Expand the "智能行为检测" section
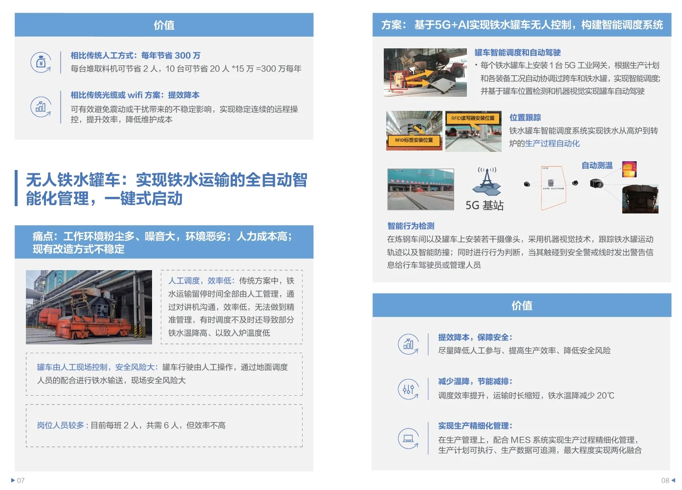The height and width of the screenshot is (490, 682). coord(411,226)
